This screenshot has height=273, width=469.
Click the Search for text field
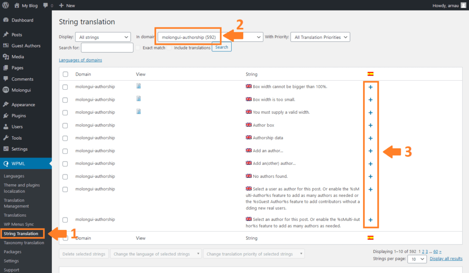coord(107,48)
